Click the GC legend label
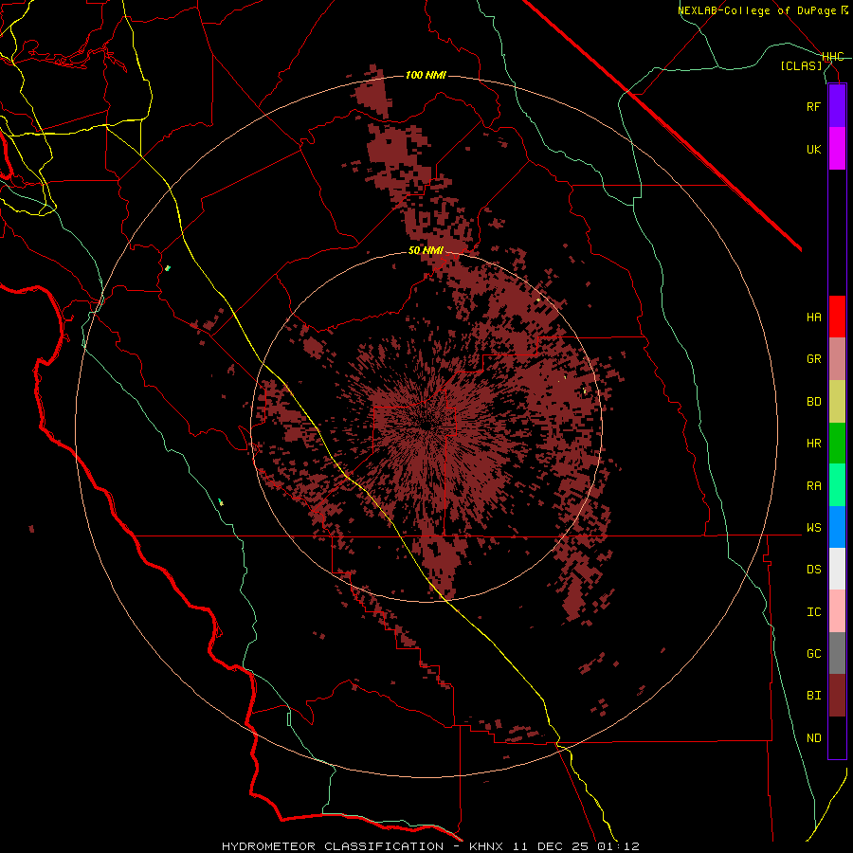853x853 pixels. 814,653
